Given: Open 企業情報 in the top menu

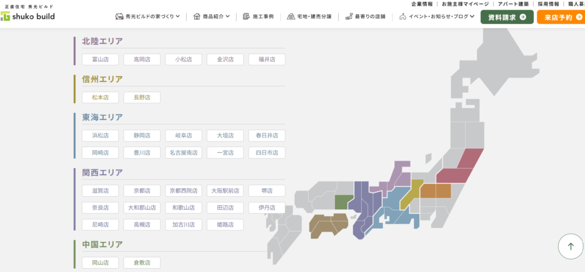Looking at the screenshot, I should (x=422, y=4).
